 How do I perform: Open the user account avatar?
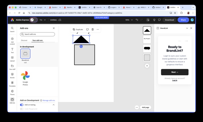point(192,20)
